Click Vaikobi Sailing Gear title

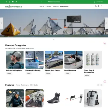[14, 70]
